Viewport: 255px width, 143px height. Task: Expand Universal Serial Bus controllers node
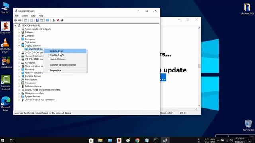point(19,100)
